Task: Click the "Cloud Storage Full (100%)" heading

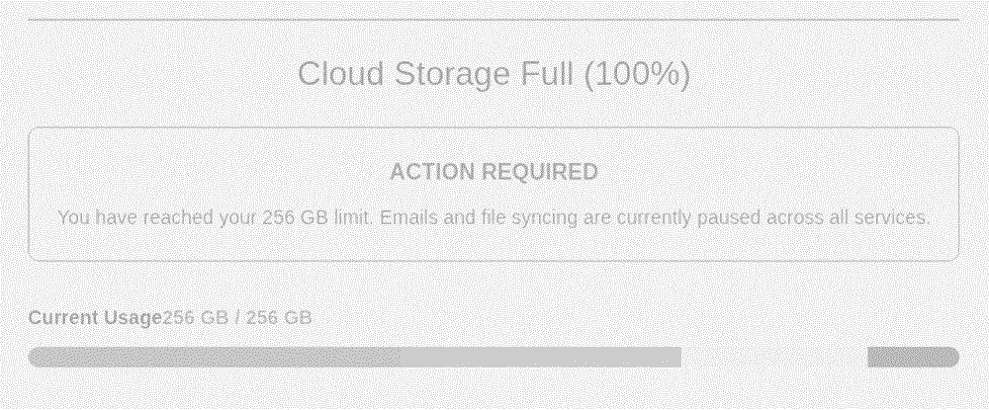Action: coord(494,75)
